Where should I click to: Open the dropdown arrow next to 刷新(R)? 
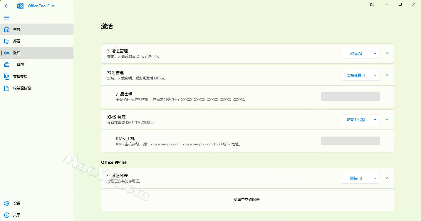pyautogui.click(x=375, y=178)
